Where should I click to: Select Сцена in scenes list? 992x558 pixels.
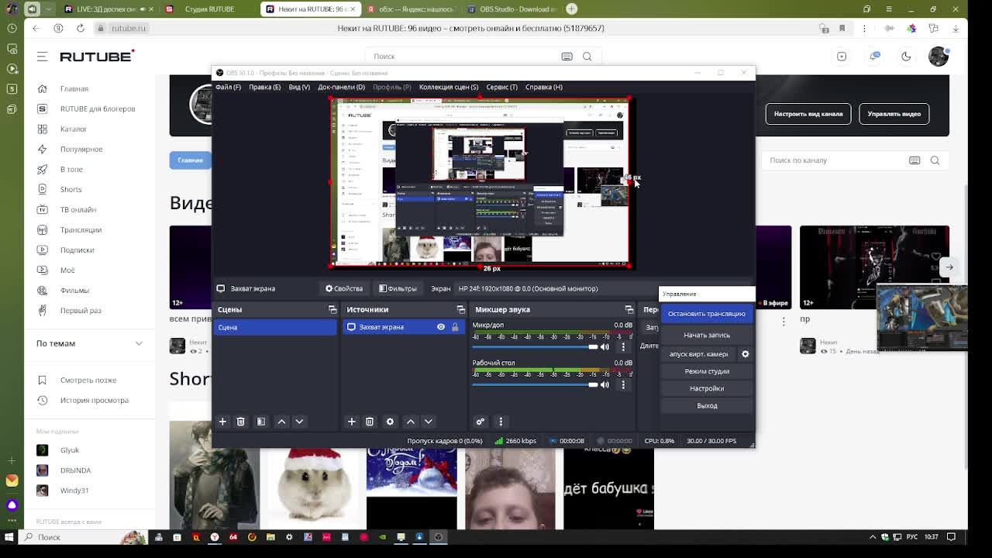tap(275, 327)
